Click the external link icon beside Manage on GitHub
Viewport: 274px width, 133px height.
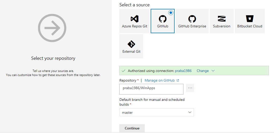click(x=178, y=80)
